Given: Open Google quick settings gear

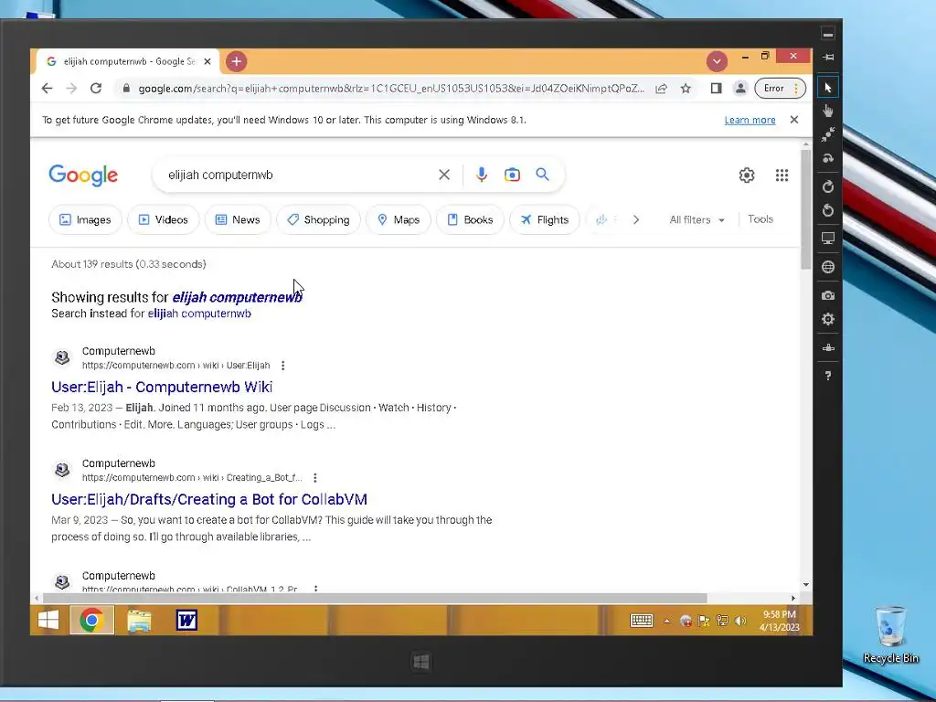Looking at the screenshot, I should pyautogui.click(x=747, y=175).
